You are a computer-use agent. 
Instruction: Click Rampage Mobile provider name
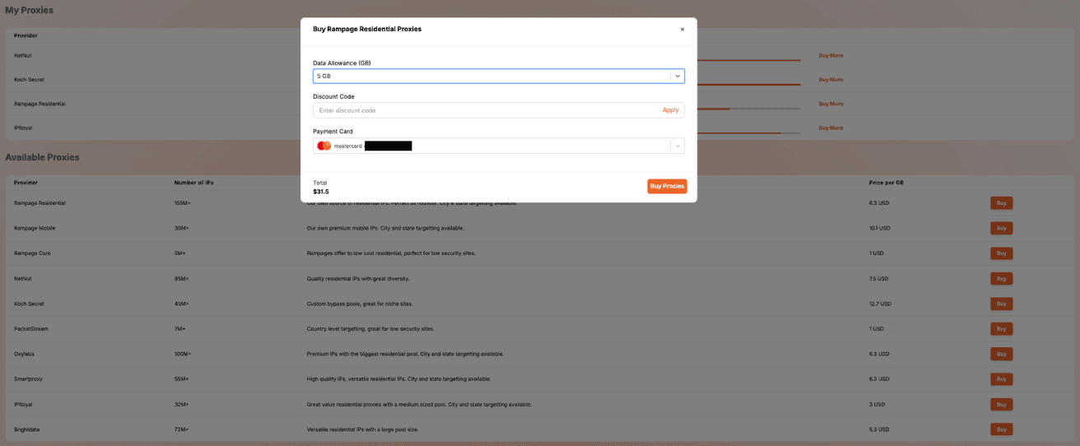point(35,228)
